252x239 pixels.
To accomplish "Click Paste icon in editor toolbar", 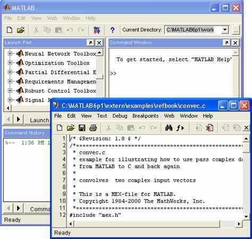I will point(131,128).
